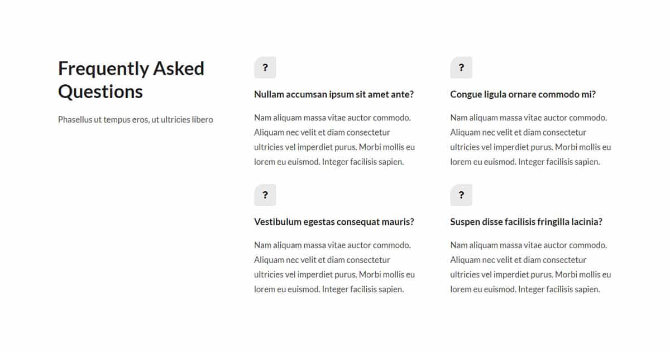Expand 'Vestibulum egestas consequat mauris?' question
Image resolution: width=670 pixels, height=353 pixels.
[x=334, y=221]
